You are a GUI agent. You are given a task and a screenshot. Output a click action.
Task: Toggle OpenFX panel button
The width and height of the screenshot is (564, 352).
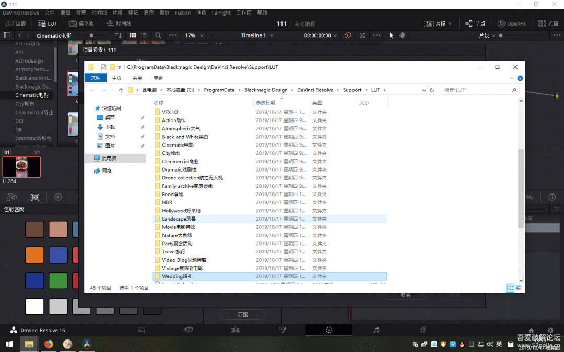click(512, 23)
